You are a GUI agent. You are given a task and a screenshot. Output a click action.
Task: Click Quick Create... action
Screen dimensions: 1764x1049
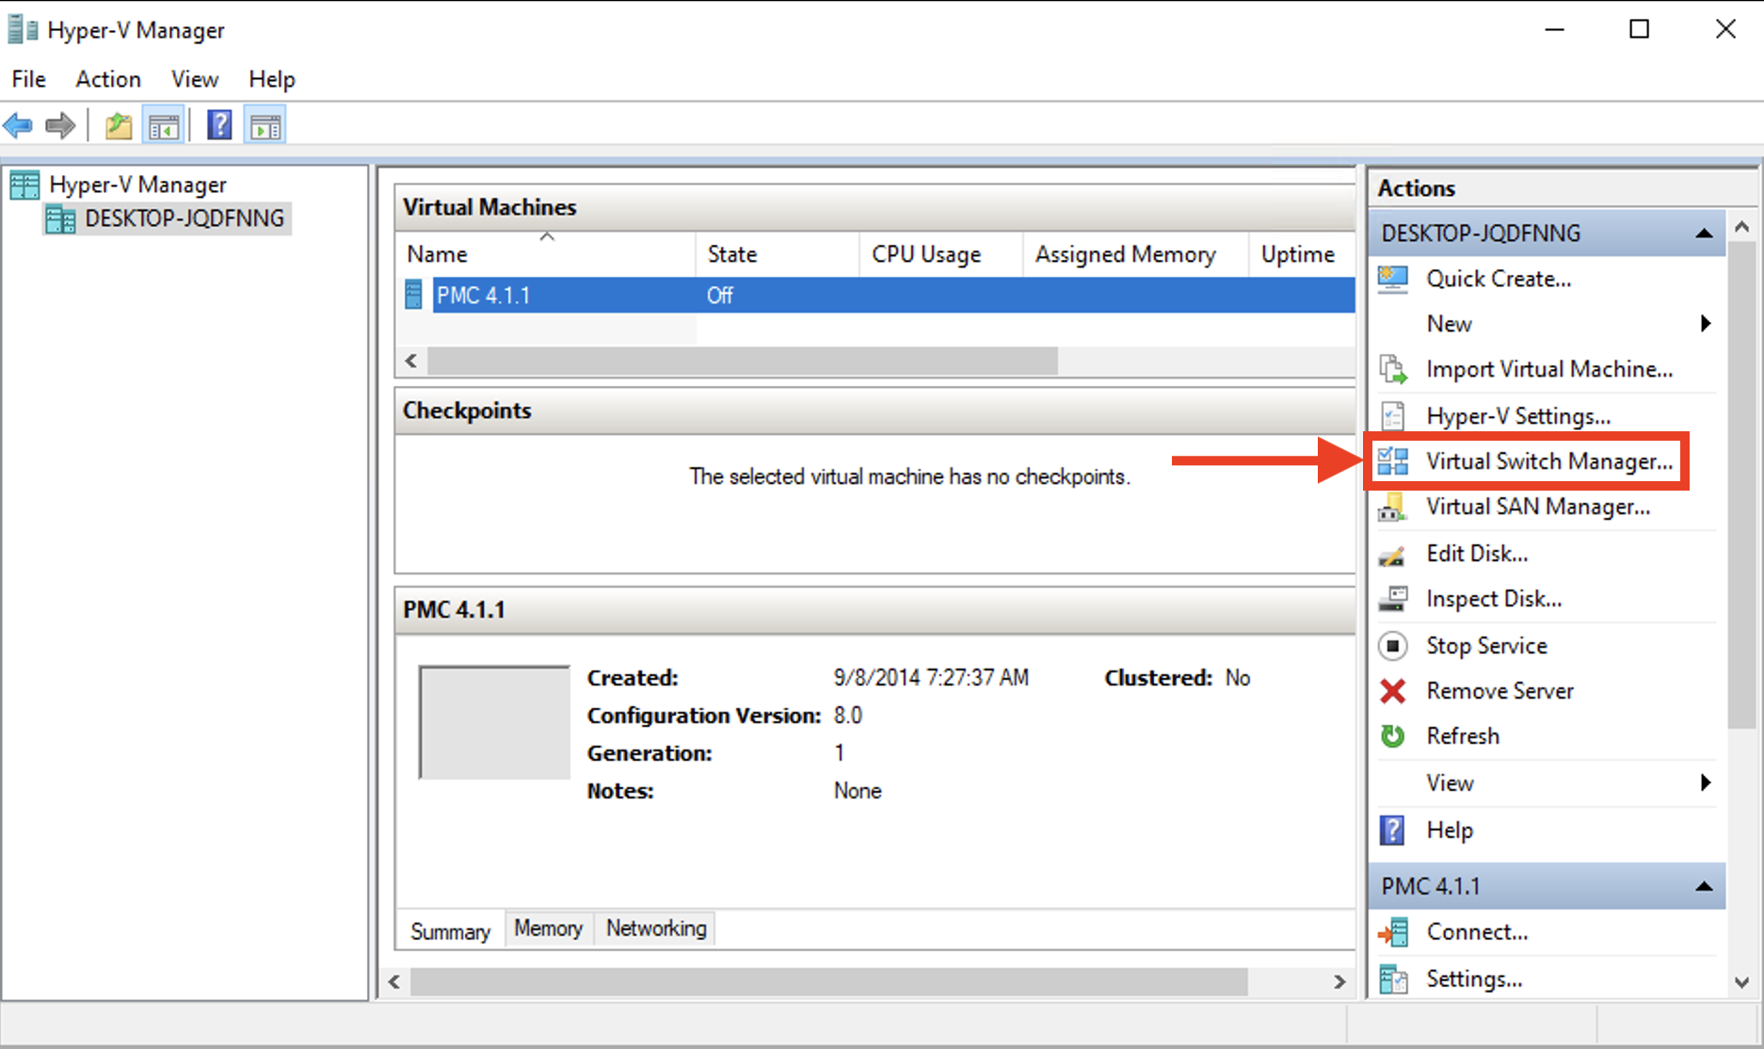pyautogui.click(x=1499, y=279)
